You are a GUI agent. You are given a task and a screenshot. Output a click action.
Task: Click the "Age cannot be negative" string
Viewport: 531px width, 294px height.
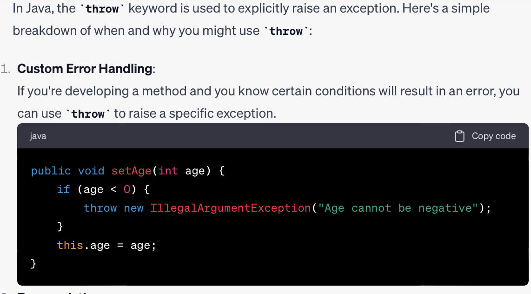398,208
